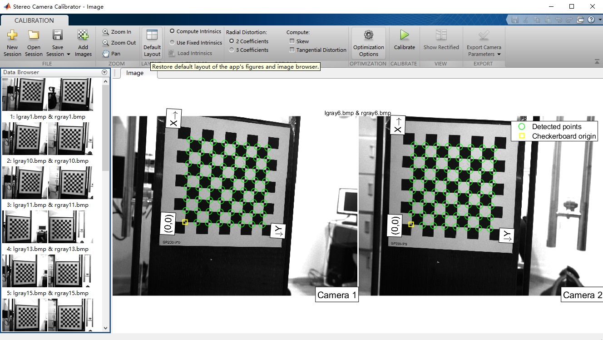The image size is (603, 340).
Task: Add Images to the session
Action: (x=83, y=42)
